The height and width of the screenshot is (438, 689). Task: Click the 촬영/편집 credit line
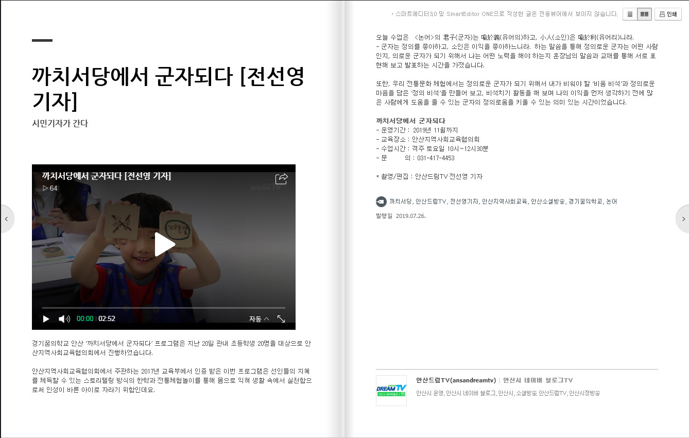coord(429,177)
